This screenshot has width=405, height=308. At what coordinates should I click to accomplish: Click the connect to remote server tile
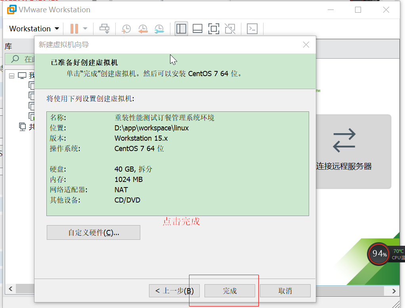(x=353, y=152)
